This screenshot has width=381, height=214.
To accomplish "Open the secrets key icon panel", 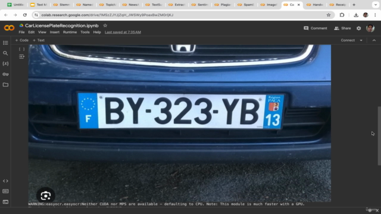I will pyautogui.click(x=5, y=74).
